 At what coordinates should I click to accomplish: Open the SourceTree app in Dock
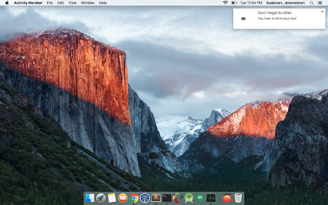click(145, 198)
